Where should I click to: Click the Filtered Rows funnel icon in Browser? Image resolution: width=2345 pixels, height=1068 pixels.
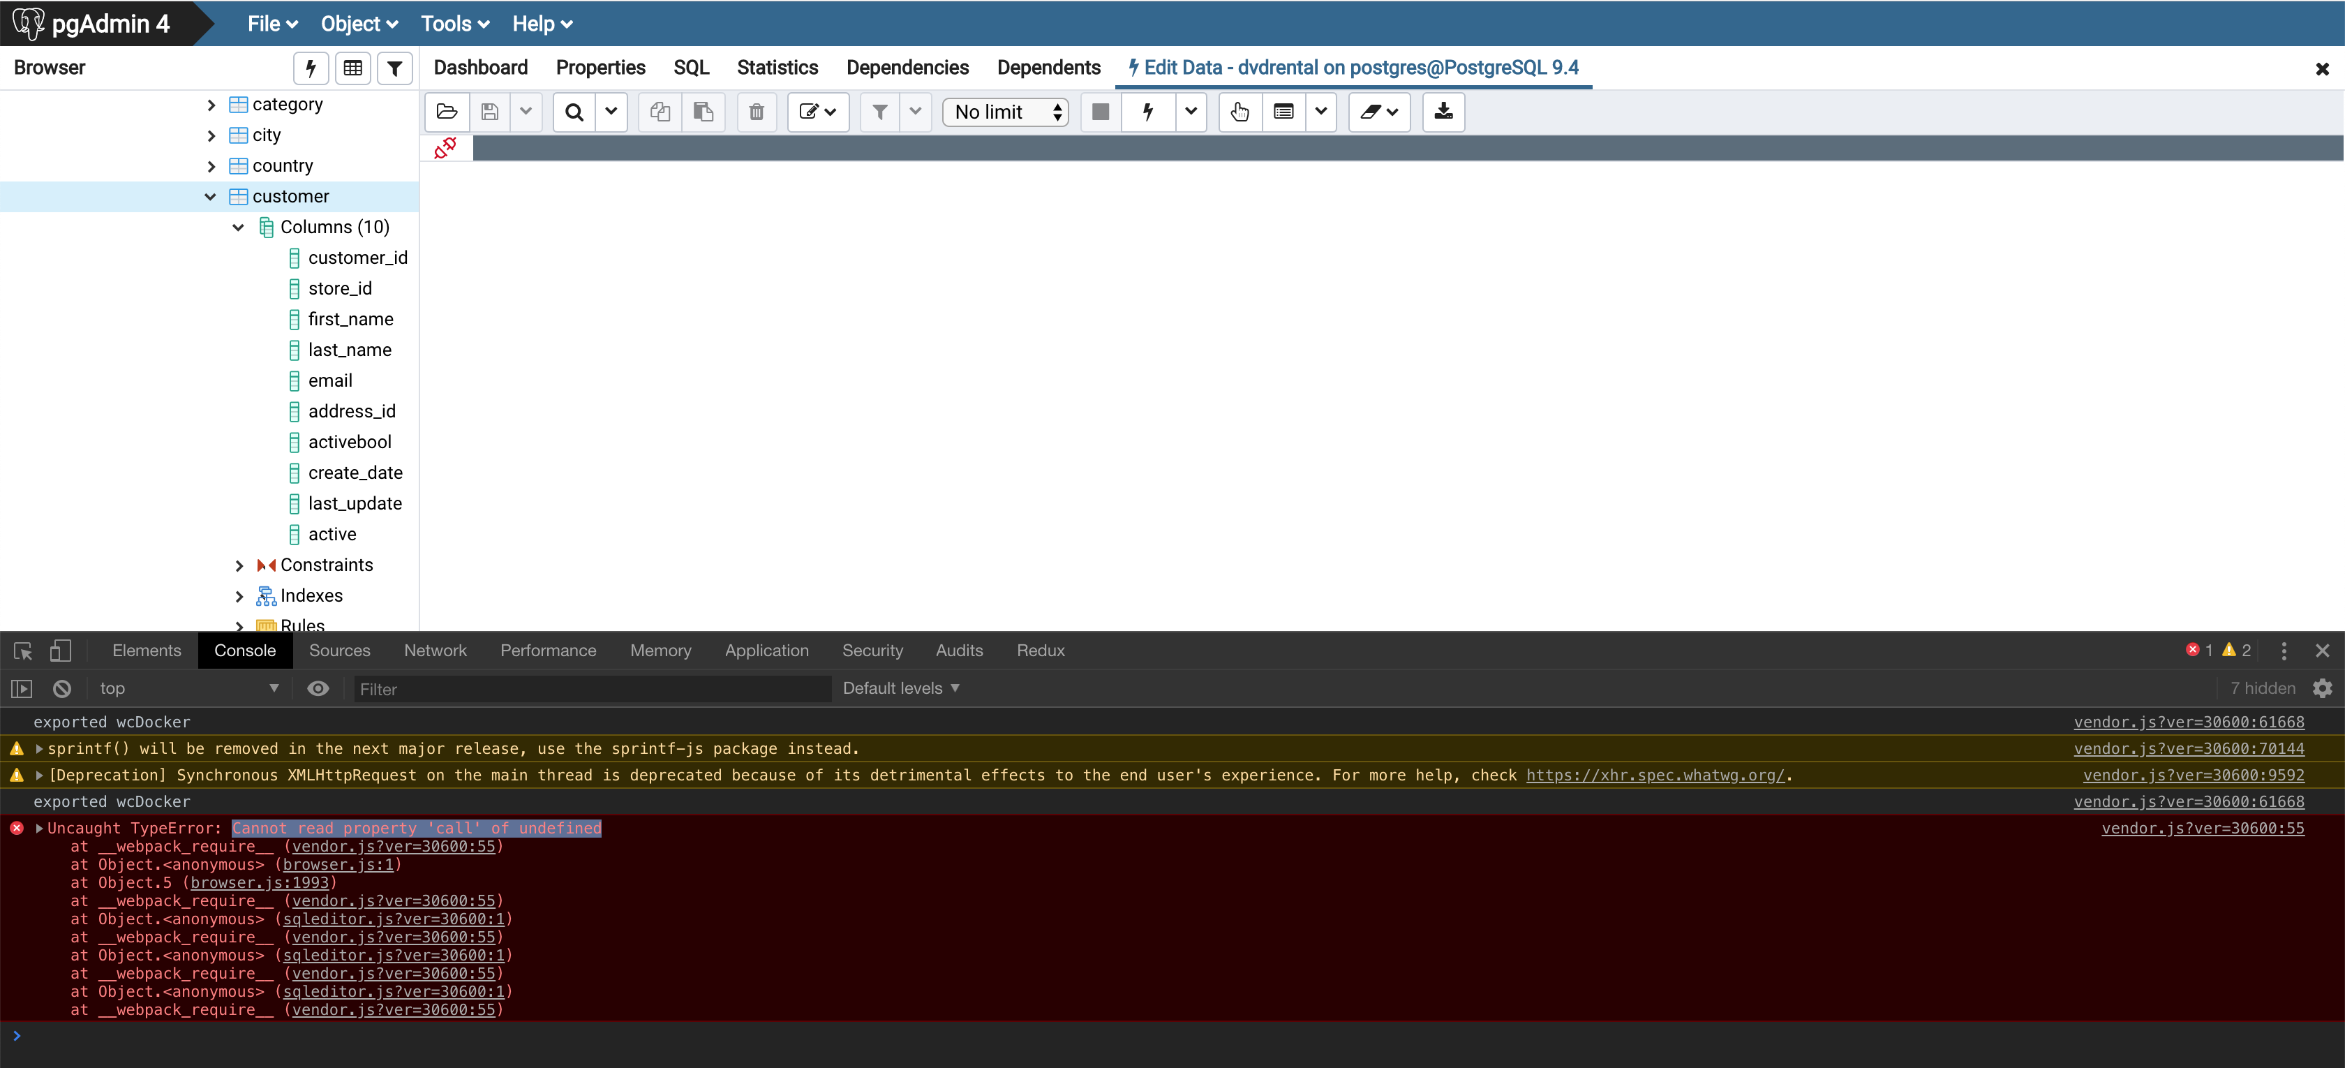pos(395,68)
